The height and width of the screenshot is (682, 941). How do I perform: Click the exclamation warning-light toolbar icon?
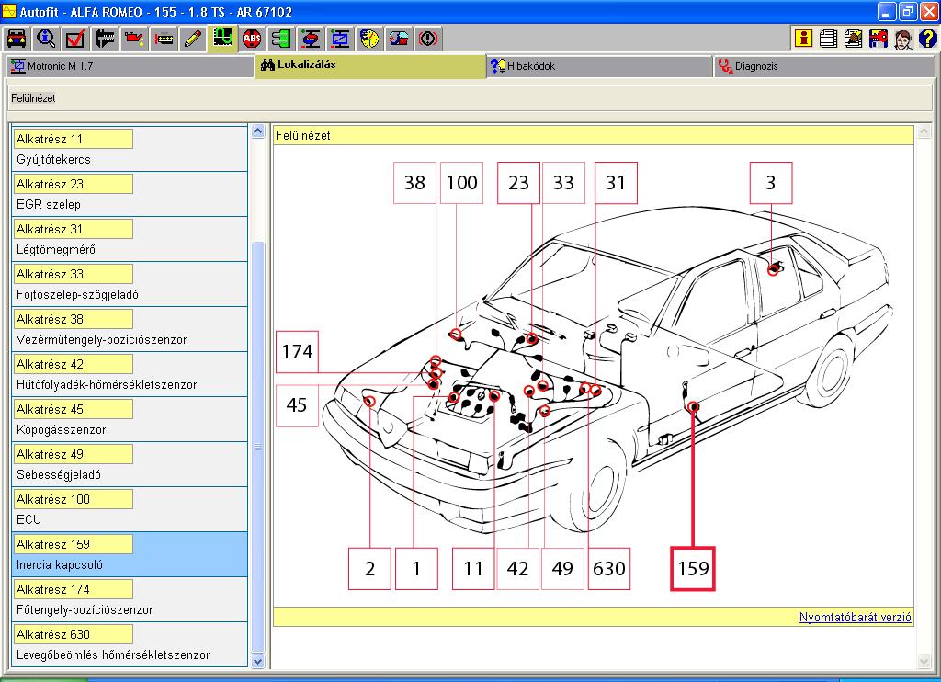coord(428,39)
